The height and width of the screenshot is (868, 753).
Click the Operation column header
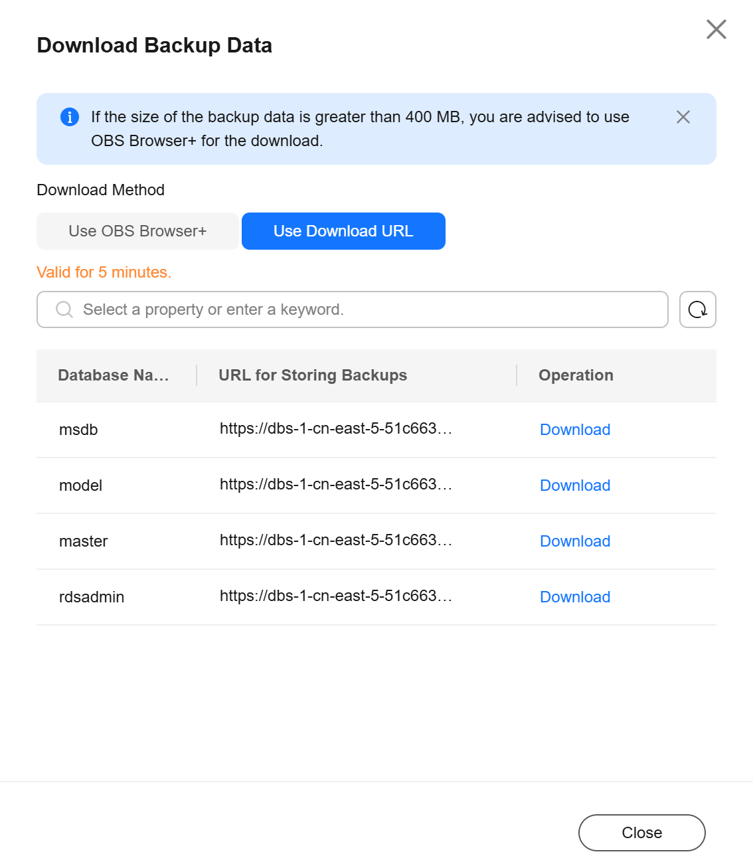(576, 375)
